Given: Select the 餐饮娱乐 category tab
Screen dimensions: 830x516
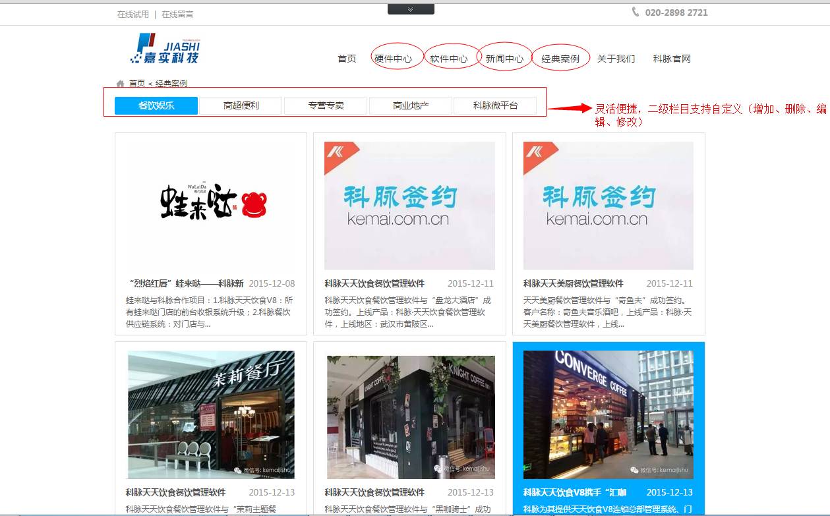Looking at the screenshot, I should 156,105.
